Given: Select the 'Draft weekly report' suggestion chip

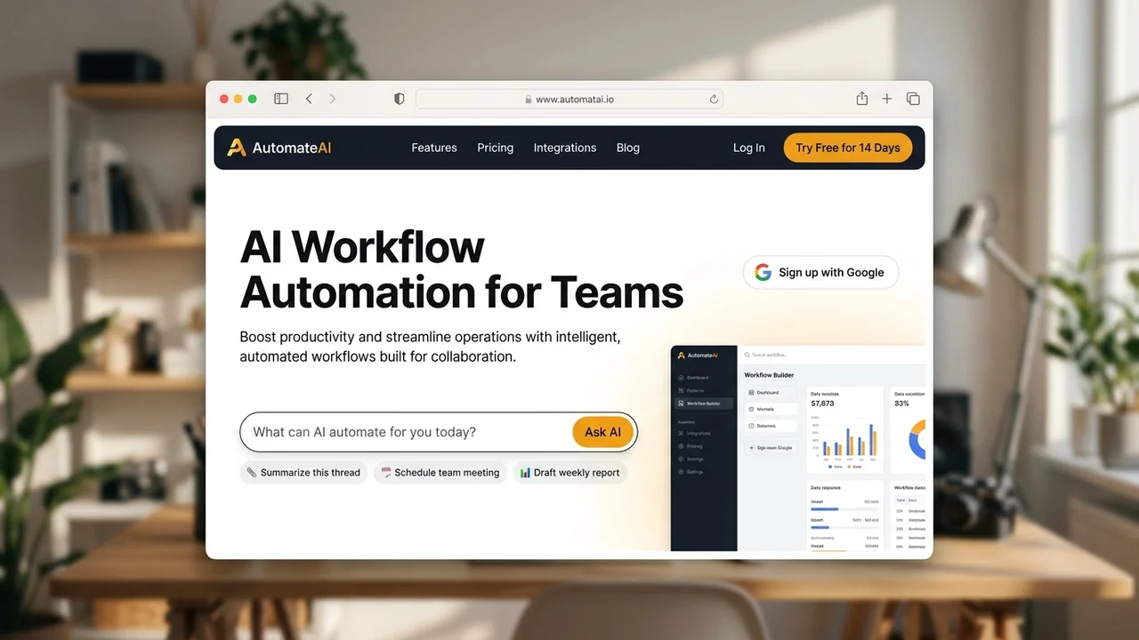Looking at the screenshot, I should pyautogui.click(x=569, y=473).
